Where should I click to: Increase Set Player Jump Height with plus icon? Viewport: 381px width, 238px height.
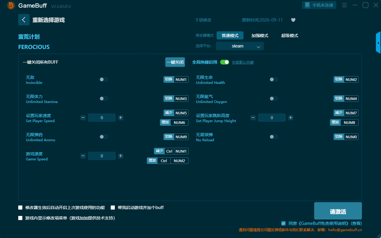click(x=291, y=118)
